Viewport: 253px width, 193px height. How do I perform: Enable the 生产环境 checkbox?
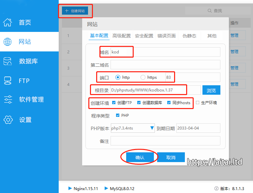pyautogui.click(x=198, y=103)
